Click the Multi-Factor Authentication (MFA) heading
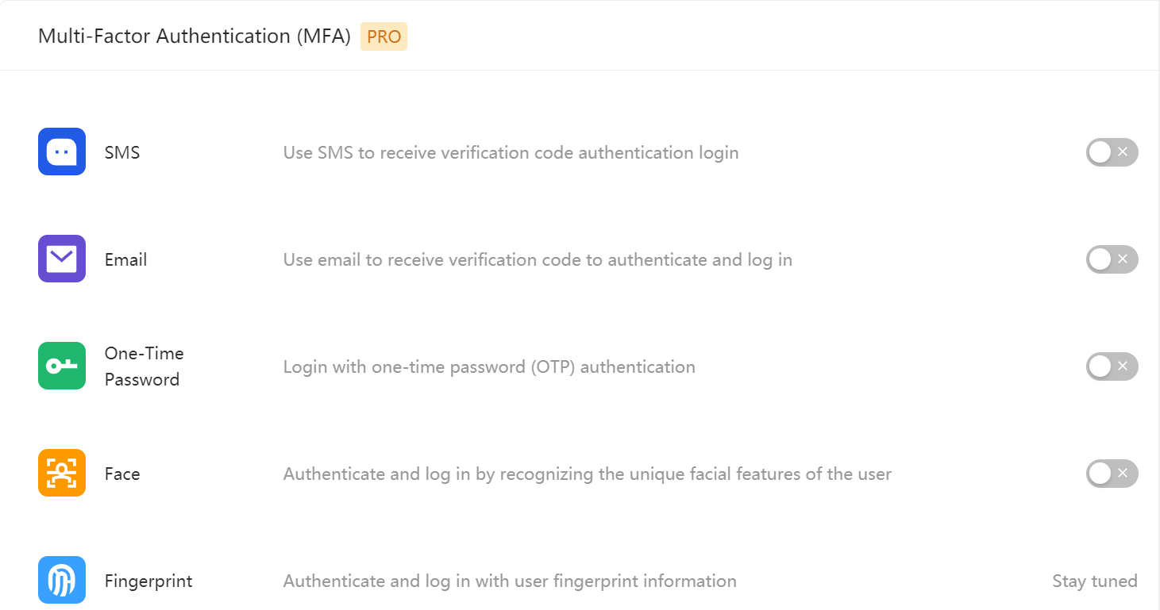The width and height of the screenshot is (1160, 610). pos(195,36)
